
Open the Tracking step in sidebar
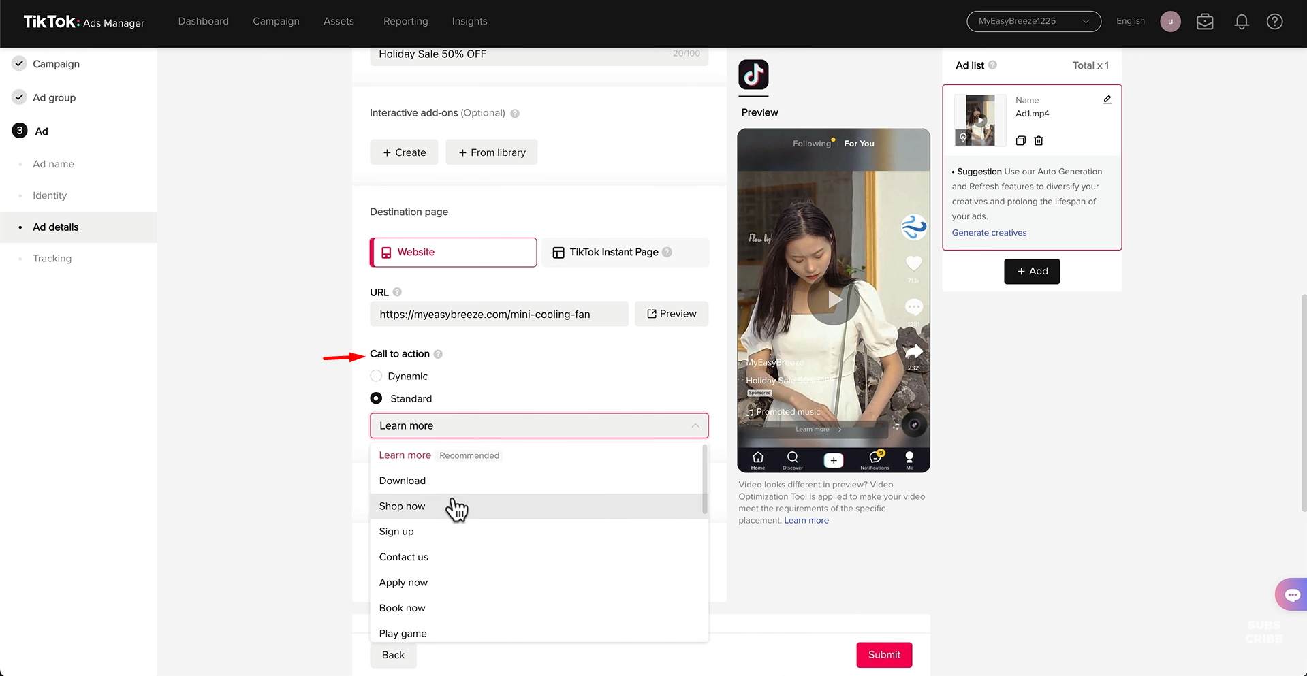click(52, 258)
